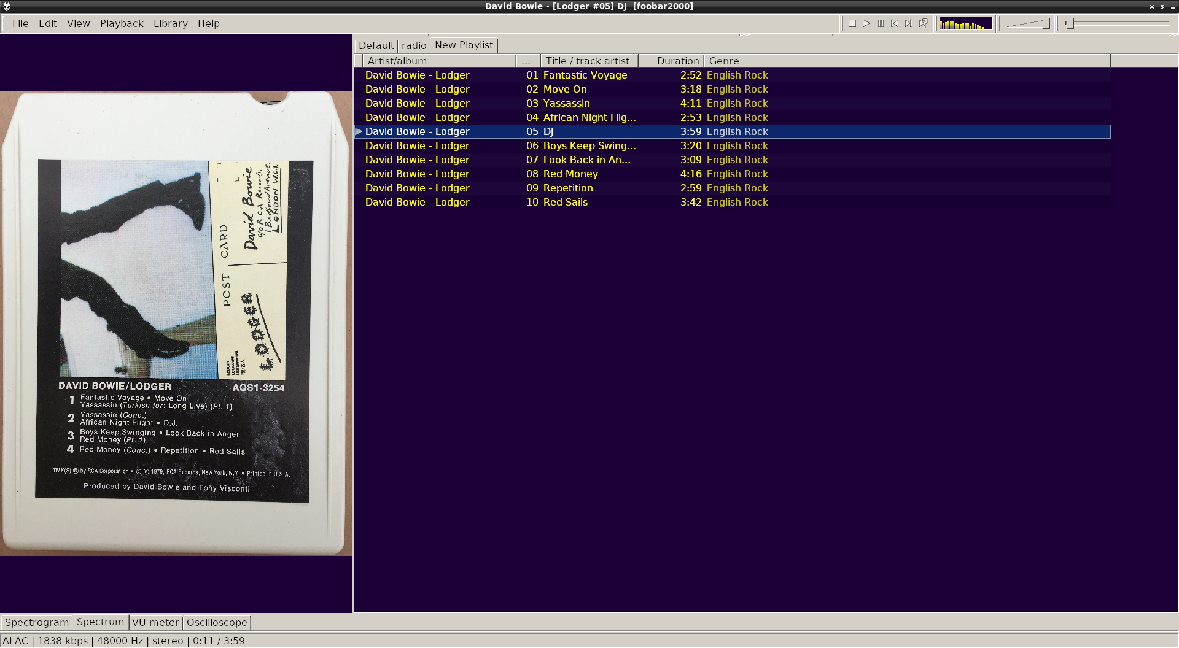Click the Lodger album art image

pos(176,323)
